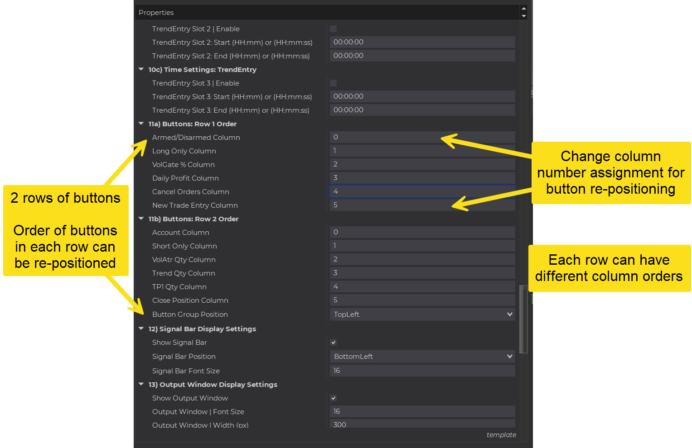Collapse the 11a Buttons Row 1 Order section
Screen dimensions: 692x448
click(x=141, y=124)
